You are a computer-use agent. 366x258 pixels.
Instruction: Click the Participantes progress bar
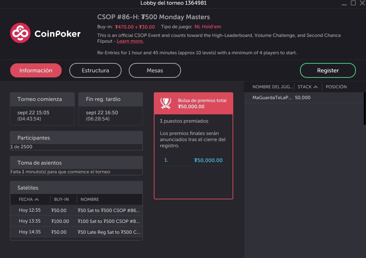pyautogui.click(x=76, y=147)
